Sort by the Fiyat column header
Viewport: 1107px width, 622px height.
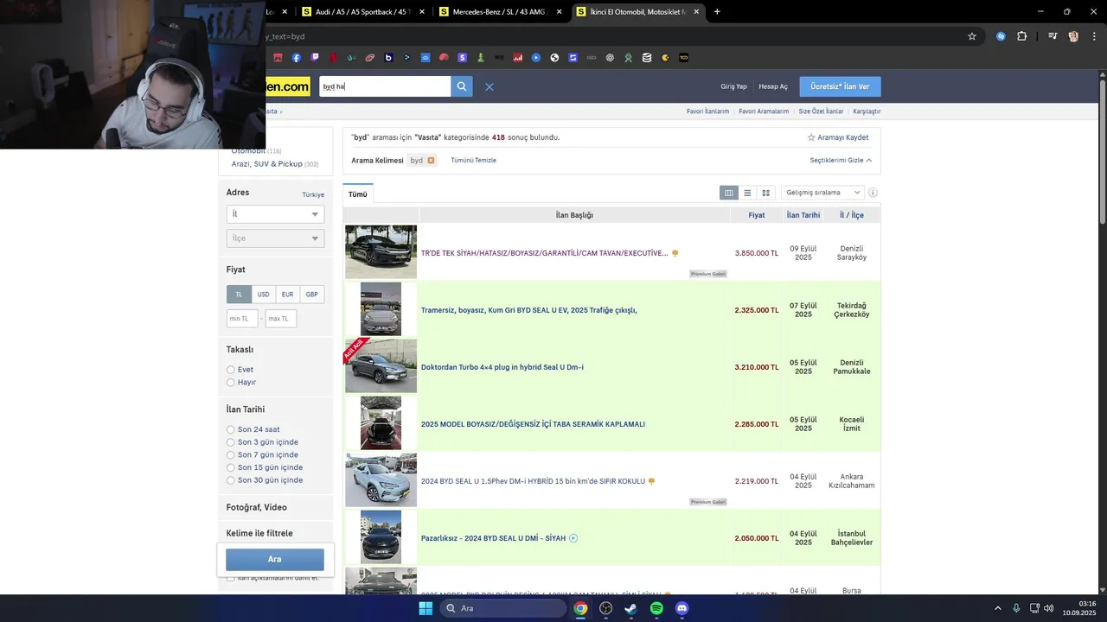point(757,215)
